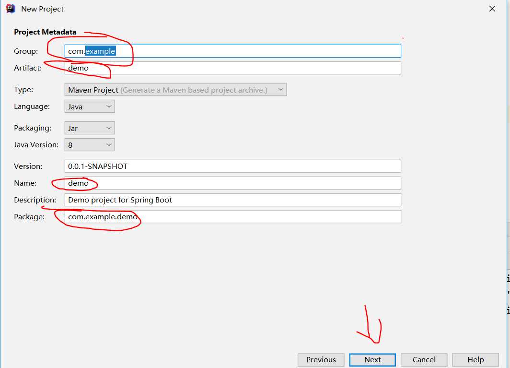Click the Cancel button
510x368 pixels.
(x=424, y=360)
